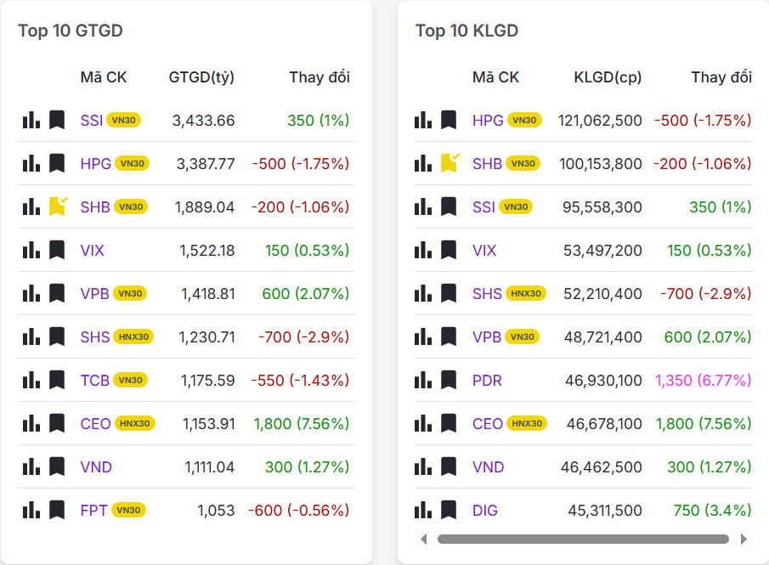
Task: Open the SSI ticker link in Top 10 GTGD
Action: [x=92, y=120]
